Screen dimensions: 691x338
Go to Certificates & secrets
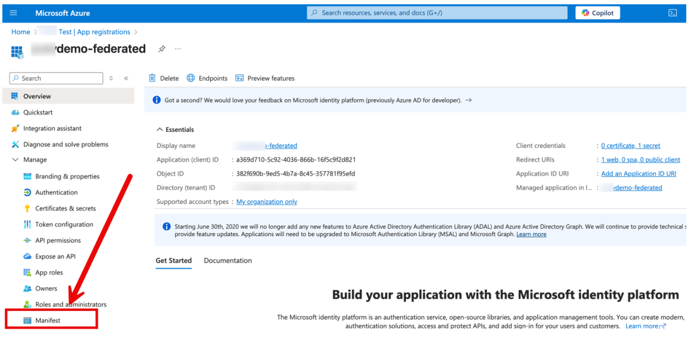(x=65, y=208)
